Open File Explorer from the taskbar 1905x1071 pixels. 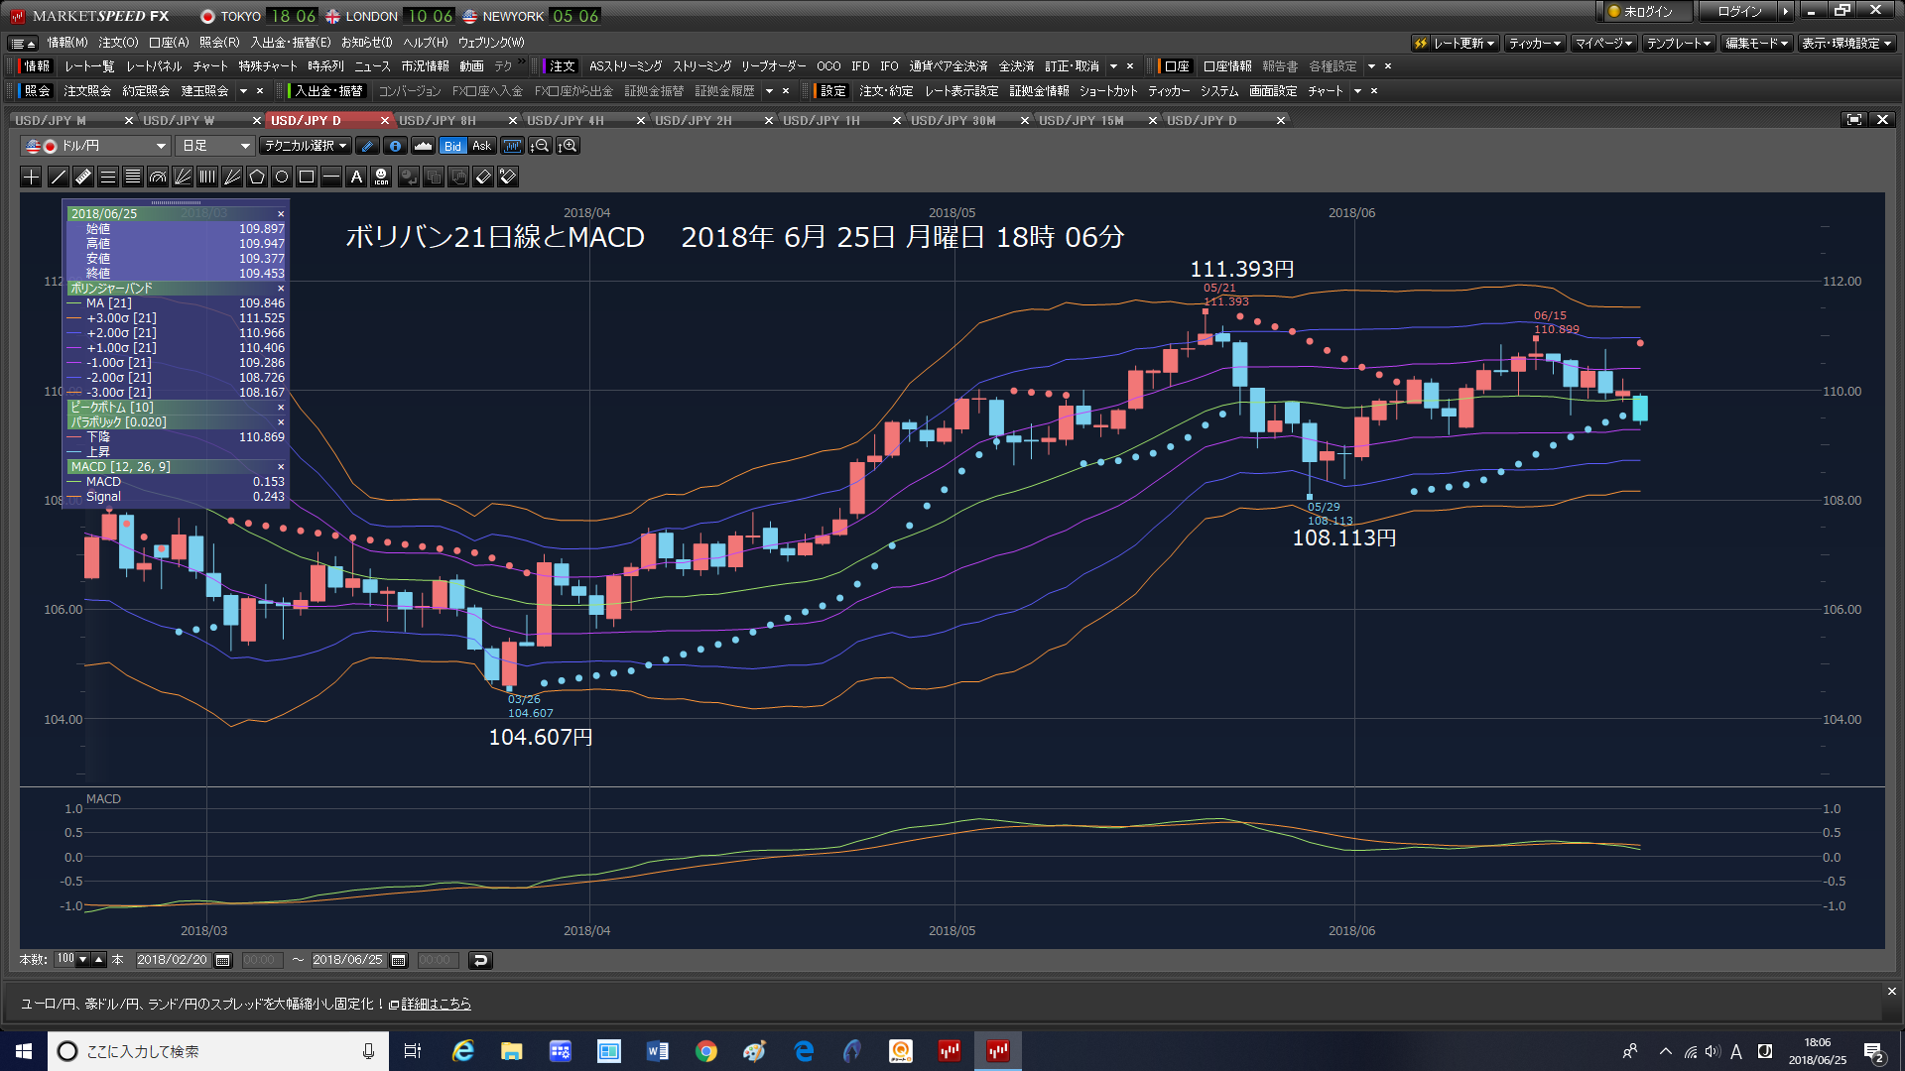click(511, 1051)
